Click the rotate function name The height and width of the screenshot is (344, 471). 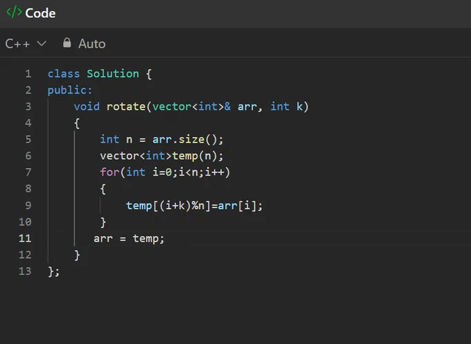pos(126,107)
